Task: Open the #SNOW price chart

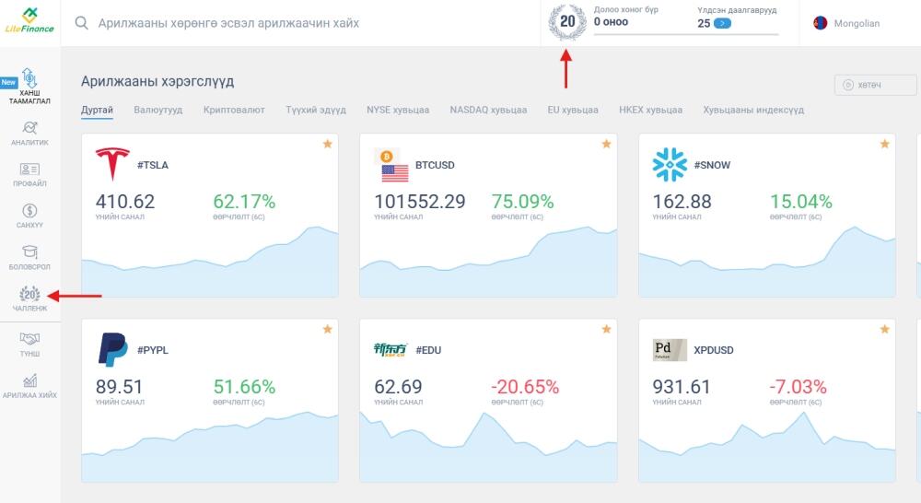Action: (766, 262)
